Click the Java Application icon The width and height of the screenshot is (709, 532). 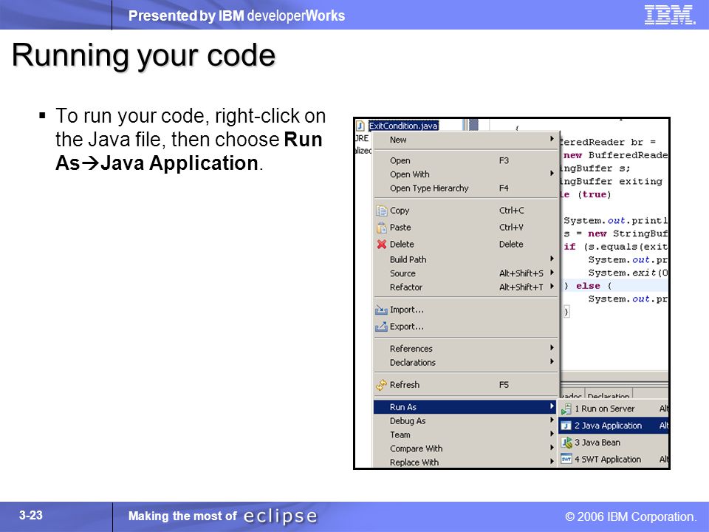[x=566, y=426]
